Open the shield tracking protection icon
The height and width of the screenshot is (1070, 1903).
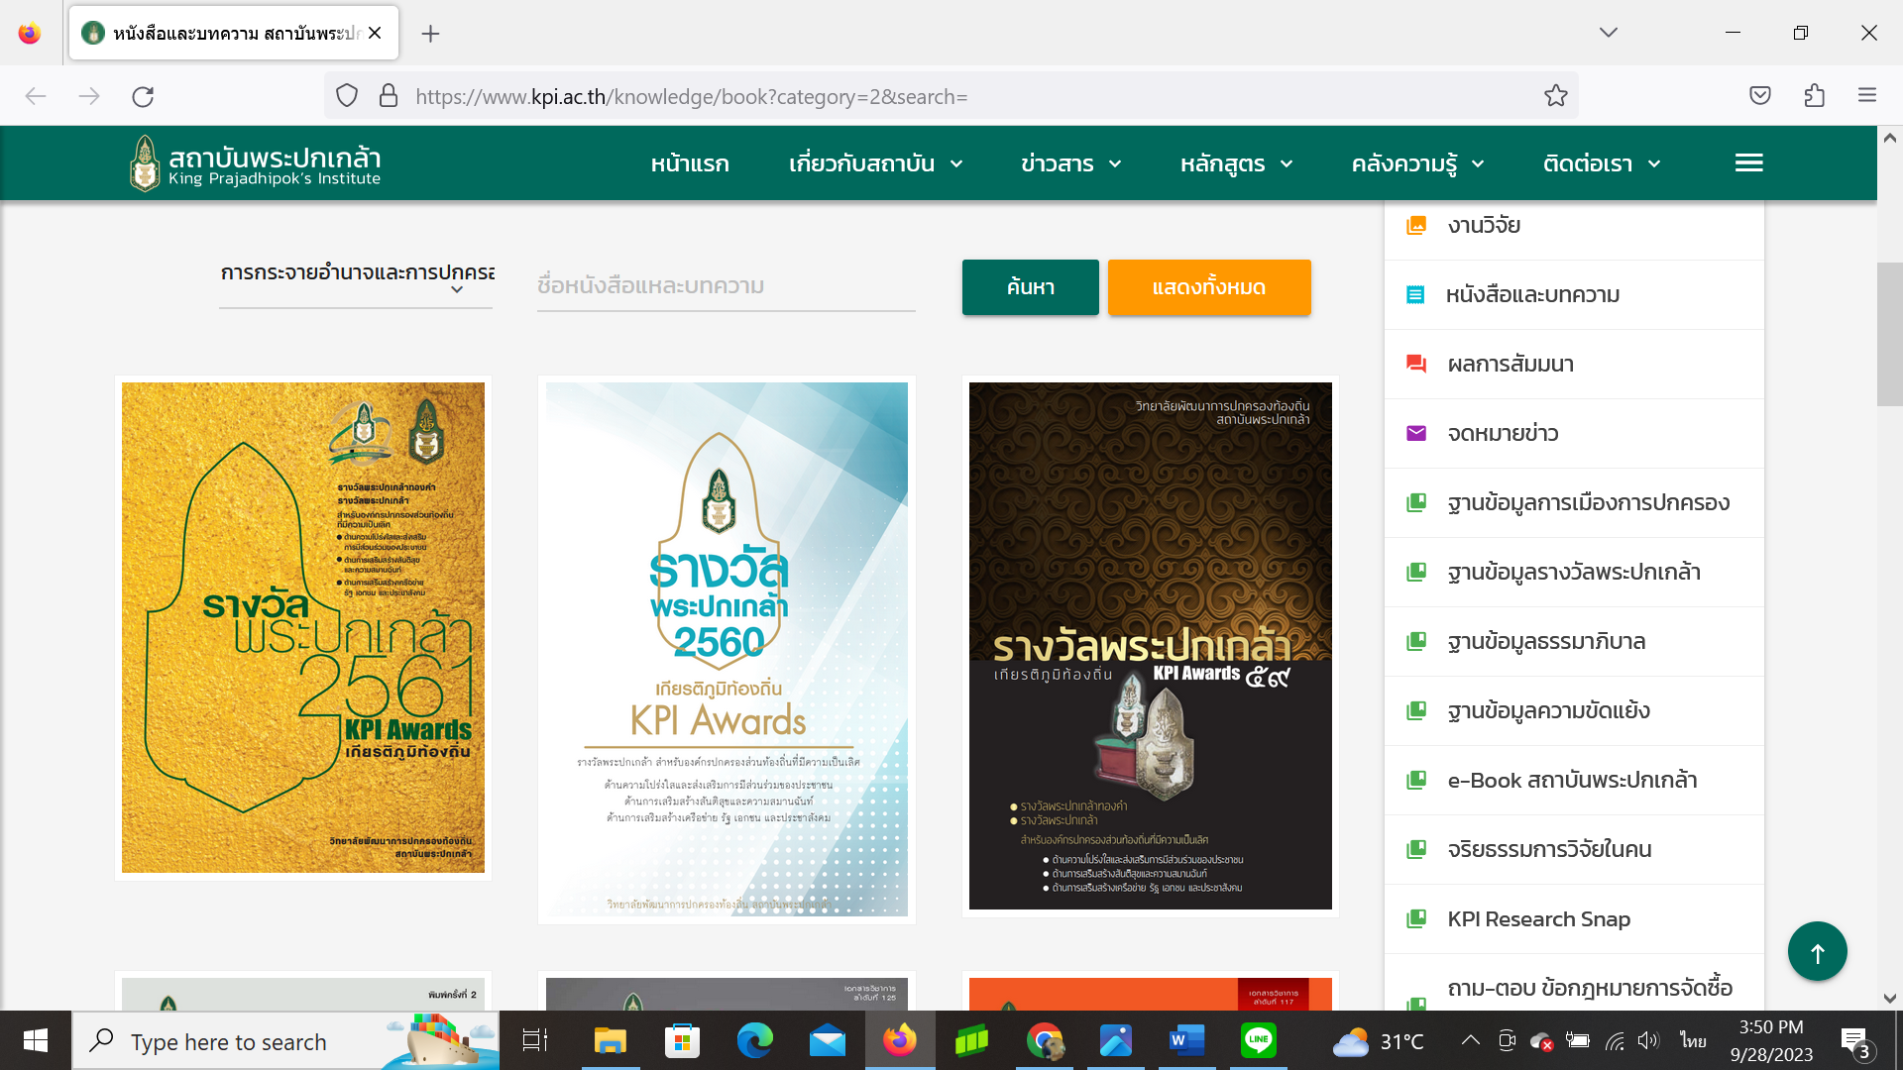pos(346,96)
